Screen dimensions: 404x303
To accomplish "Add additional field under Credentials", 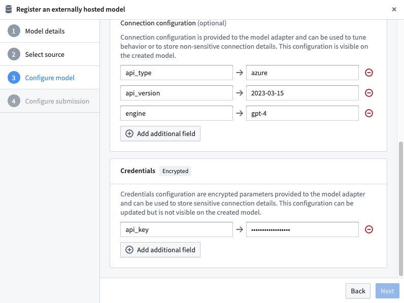I will [160, 250].
